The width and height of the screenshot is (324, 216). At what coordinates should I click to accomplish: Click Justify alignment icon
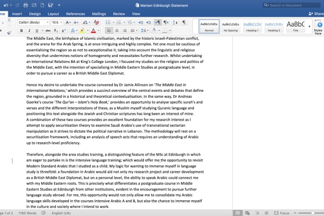(133, 30)
